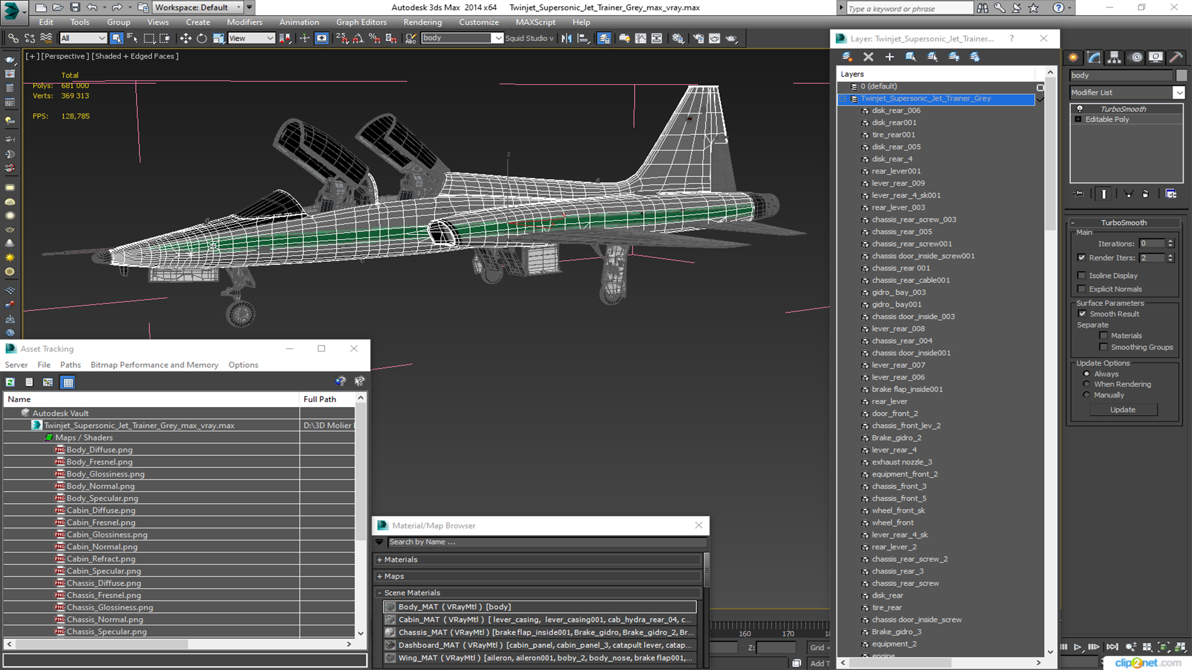Select the Rotate transform tool
The width and height of the screenshot is (1192, 670).
tap(202, 38)
